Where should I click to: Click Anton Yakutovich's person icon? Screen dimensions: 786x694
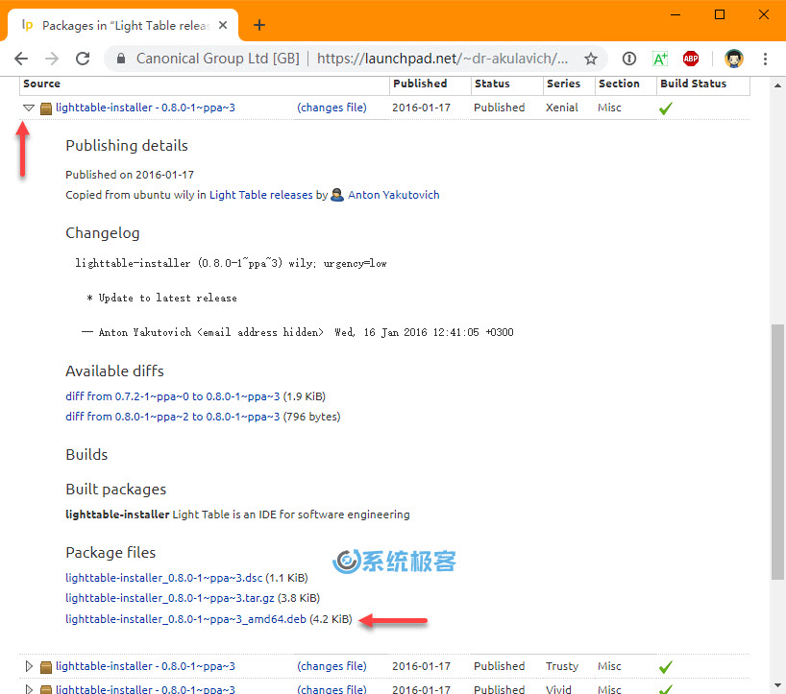pyautogui.click(x=337, y=195)
